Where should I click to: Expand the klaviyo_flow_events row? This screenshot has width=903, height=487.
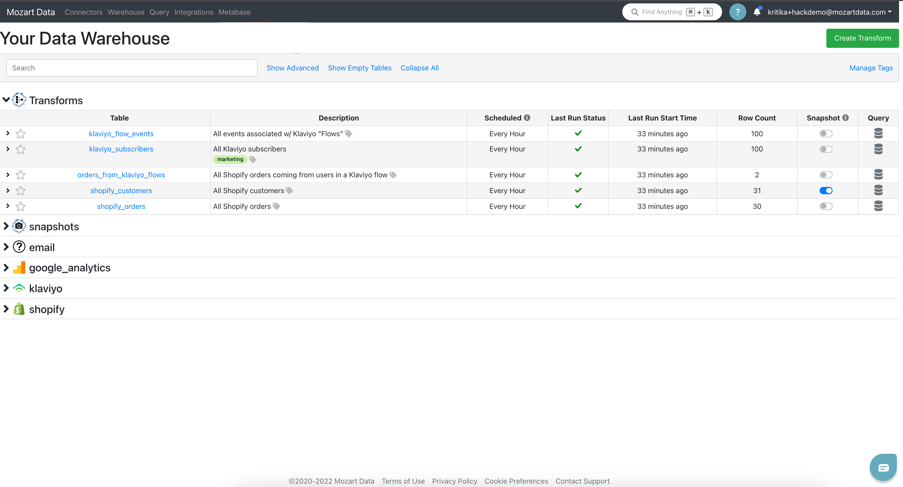tap(8, 133)
